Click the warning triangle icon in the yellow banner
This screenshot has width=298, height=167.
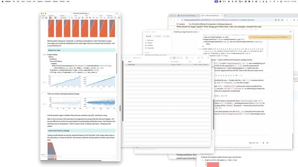251,37
